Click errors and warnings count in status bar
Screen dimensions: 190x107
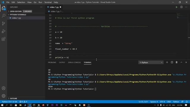tap(23, 102)
